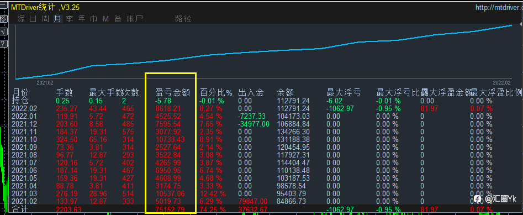
Task: Click balance value 134266.30
Action: tap(293, 132)
